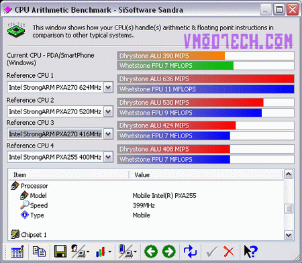
Task: Open arrow beside the user-and-computer icon
Action: 88,252
